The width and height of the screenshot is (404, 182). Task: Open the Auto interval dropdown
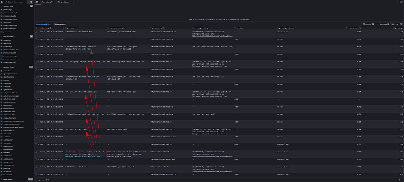point(48,2)
